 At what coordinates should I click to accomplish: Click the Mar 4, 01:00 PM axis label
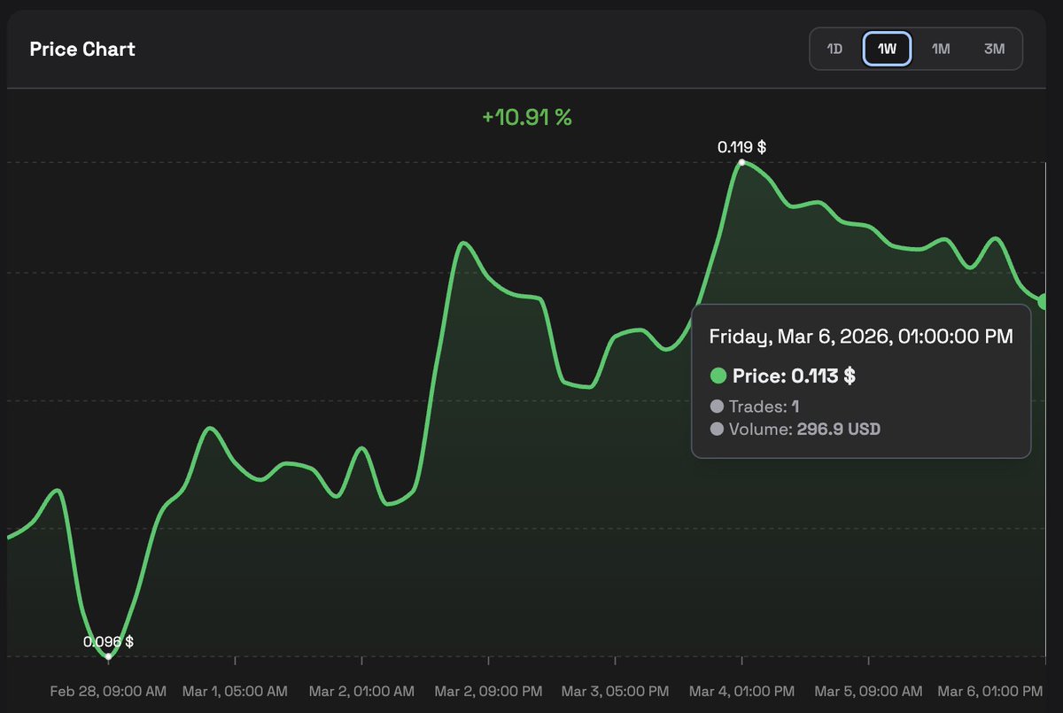pos(742,691)
